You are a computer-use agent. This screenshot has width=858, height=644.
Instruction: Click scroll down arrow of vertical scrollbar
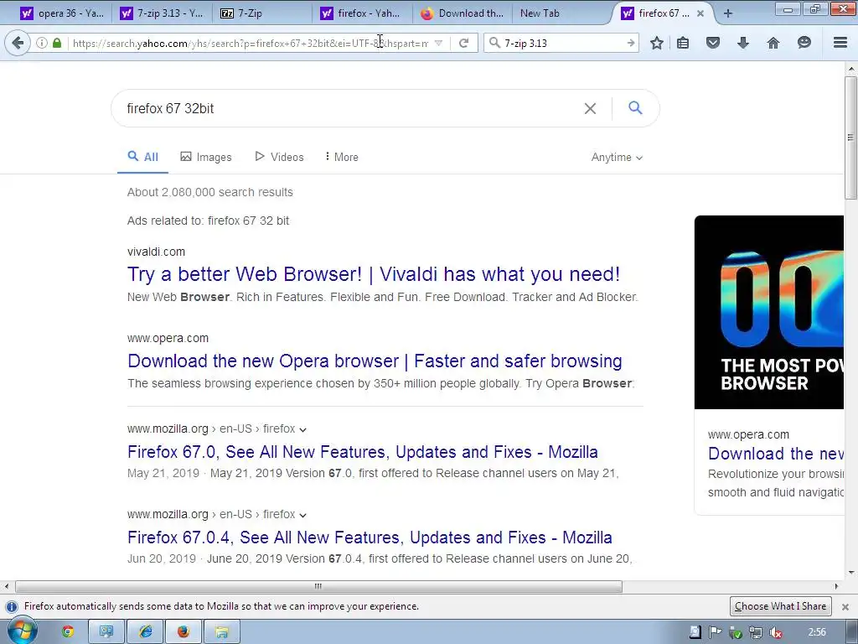[x=850, y=573]
